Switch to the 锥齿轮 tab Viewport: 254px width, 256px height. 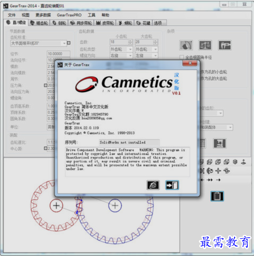coord(39,23)
